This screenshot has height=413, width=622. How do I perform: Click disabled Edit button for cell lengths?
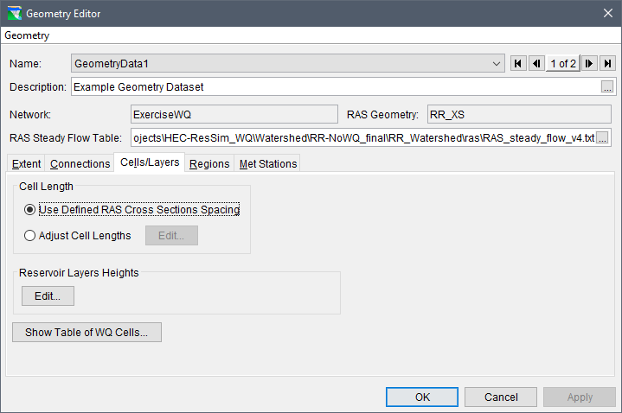click(x=171, y=236)
